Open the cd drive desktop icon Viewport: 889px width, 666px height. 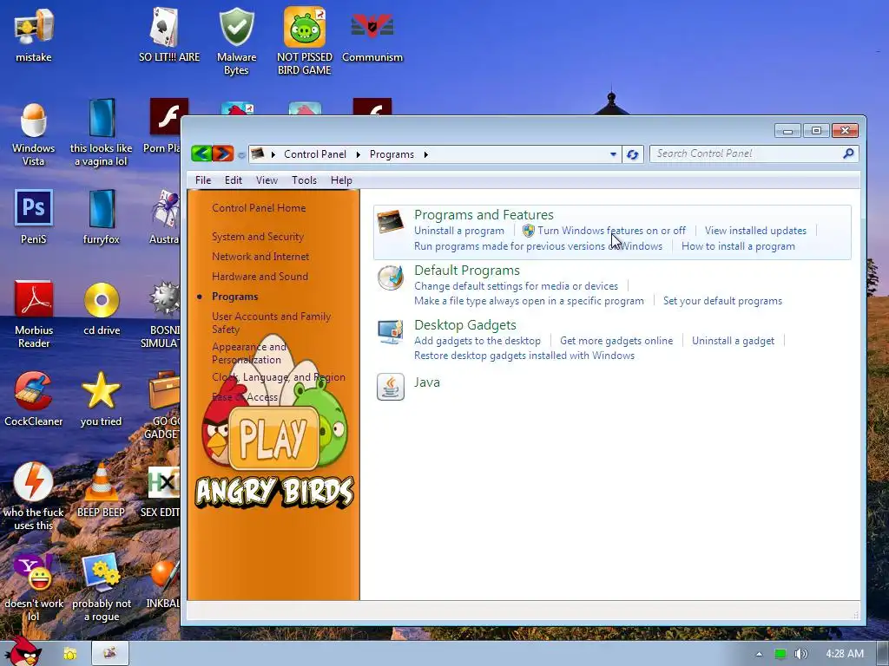click(x=102, y=308)
